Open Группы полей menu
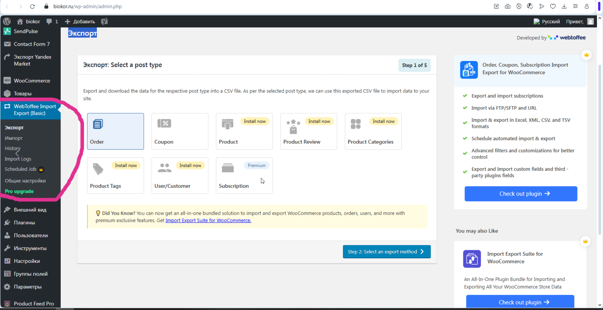The height and width of the screenshot is (310, 603). (30, 274)
